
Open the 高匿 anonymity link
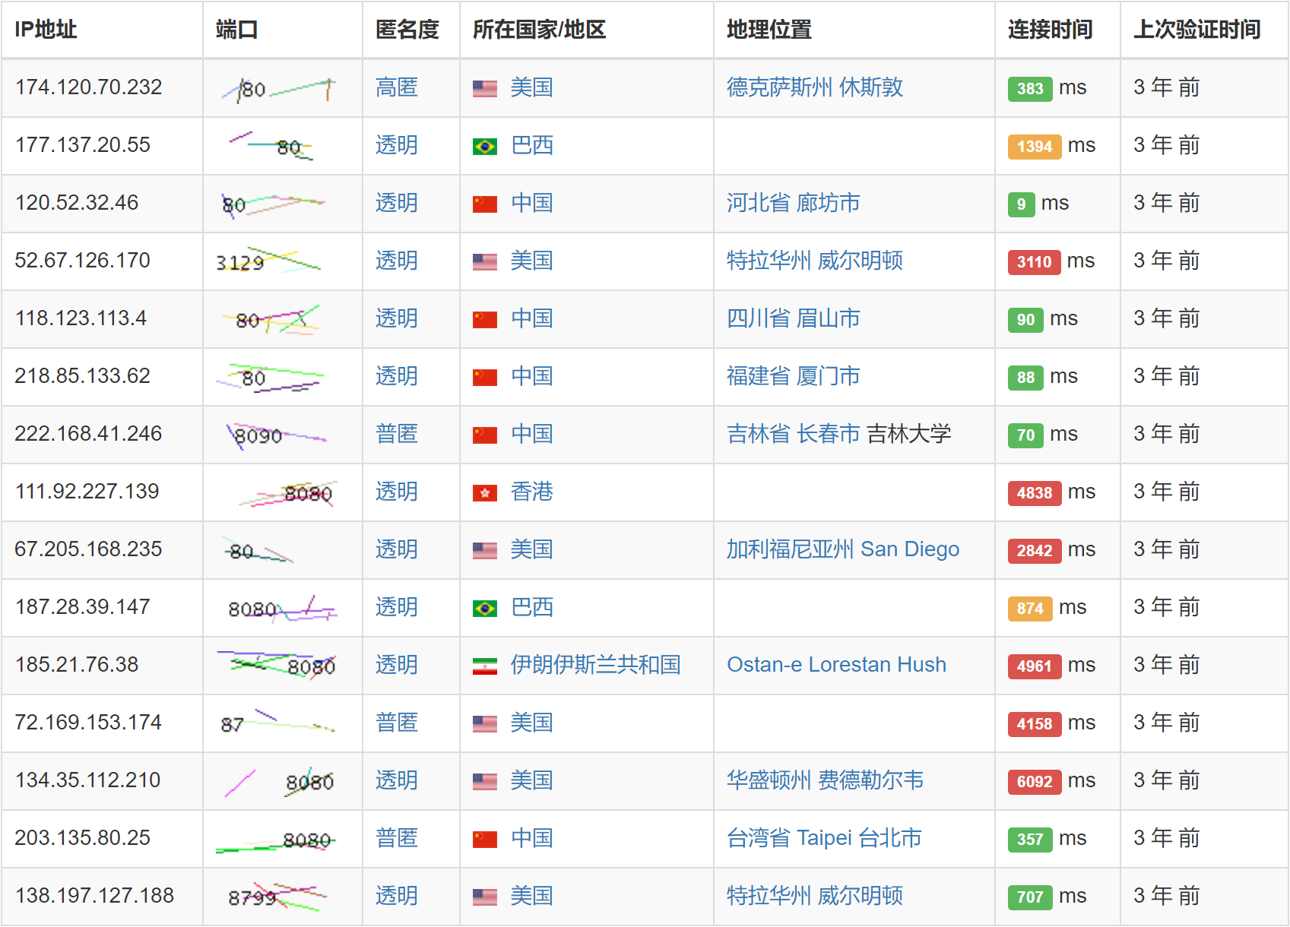pyautogui.click(x=397, y=87)
